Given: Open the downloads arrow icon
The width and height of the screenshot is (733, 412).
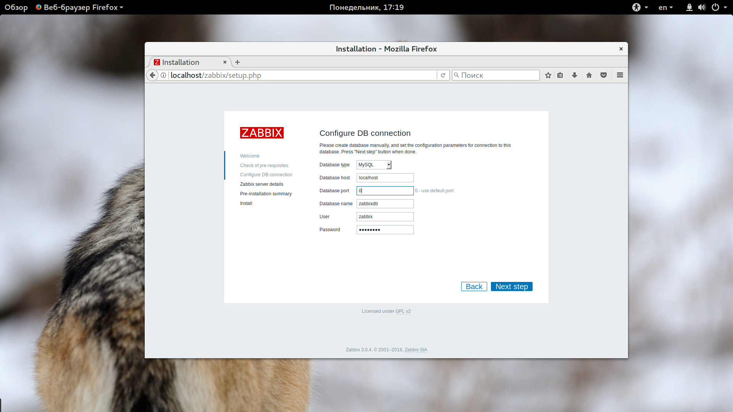Looking at the screenshot, I should point(575,75).
